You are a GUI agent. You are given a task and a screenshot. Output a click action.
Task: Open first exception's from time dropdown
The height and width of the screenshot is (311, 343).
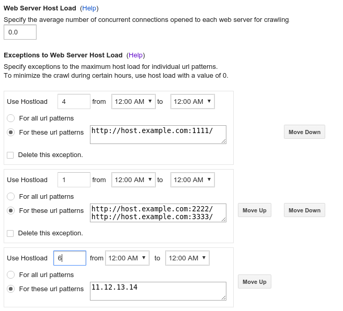[x=133, y=102]
